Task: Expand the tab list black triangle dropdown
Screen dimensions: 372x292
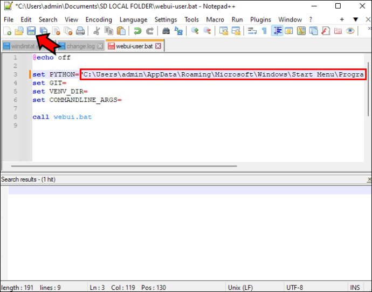Action: pyautogui.click(x=355, y=19)
